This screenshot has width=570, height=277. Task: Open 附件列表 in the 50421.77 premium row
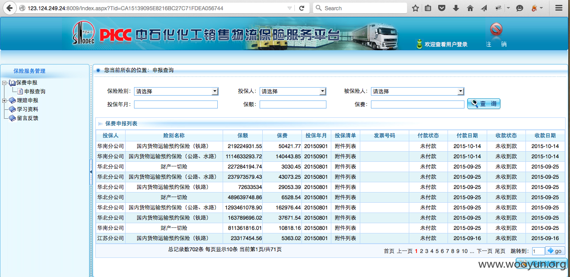[346, 146]
